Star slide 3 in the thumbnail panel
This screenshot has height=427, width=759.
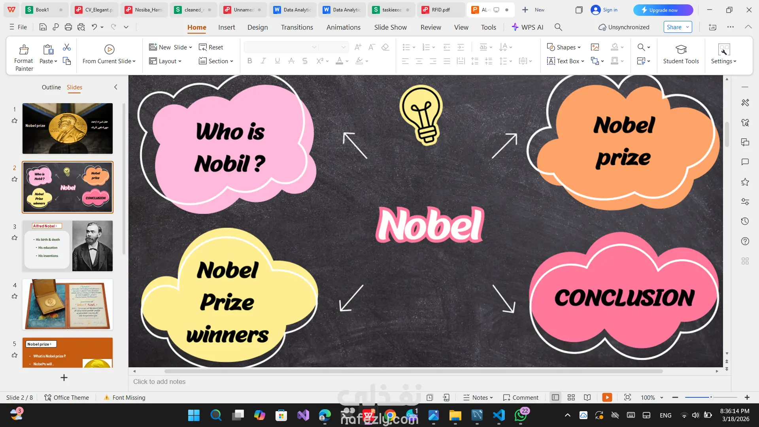point(15,238)
